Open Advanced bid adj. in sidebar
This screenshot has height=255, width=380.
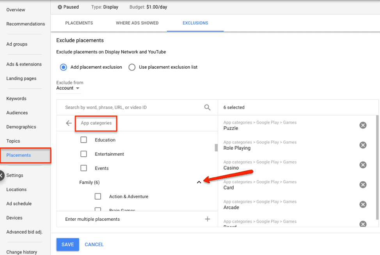click(25, 232)
